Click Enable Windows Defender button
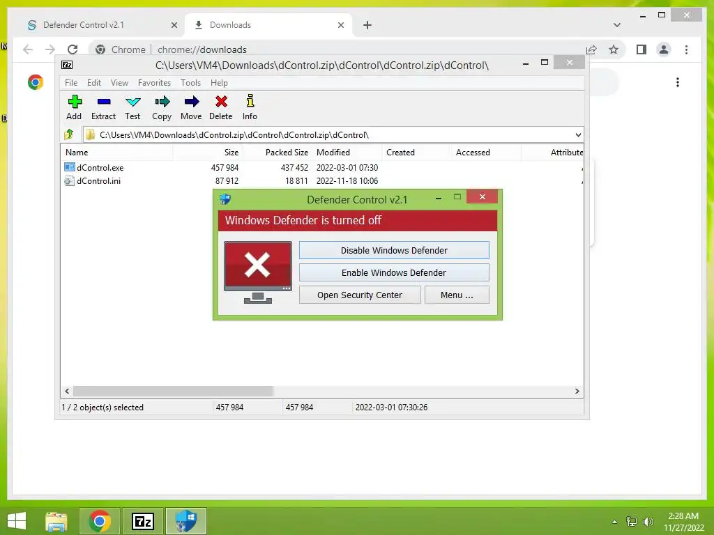 click(x=394, y=272)
